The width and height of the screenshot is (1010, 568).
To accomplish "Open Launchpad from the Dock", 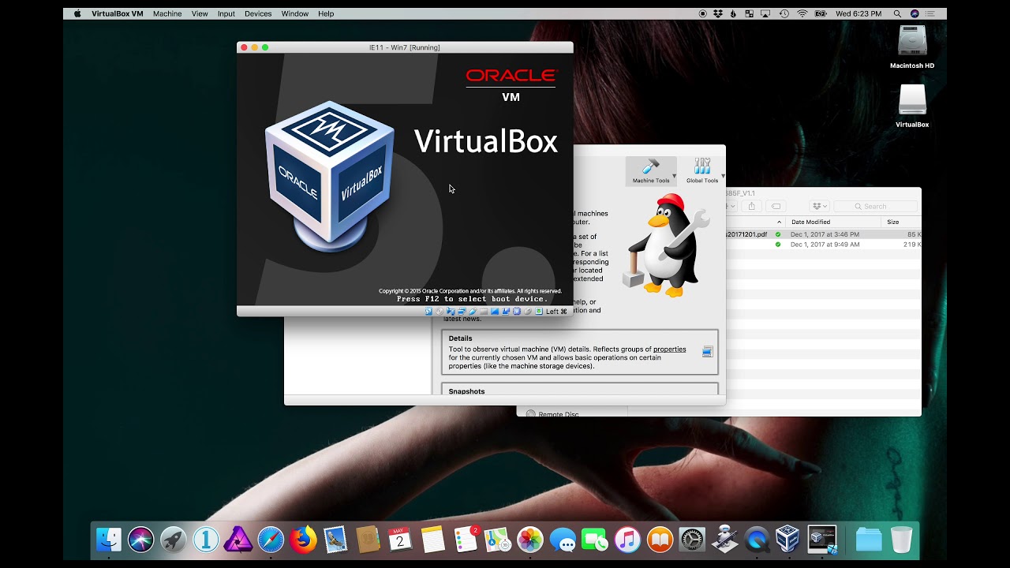I will 173,540.
